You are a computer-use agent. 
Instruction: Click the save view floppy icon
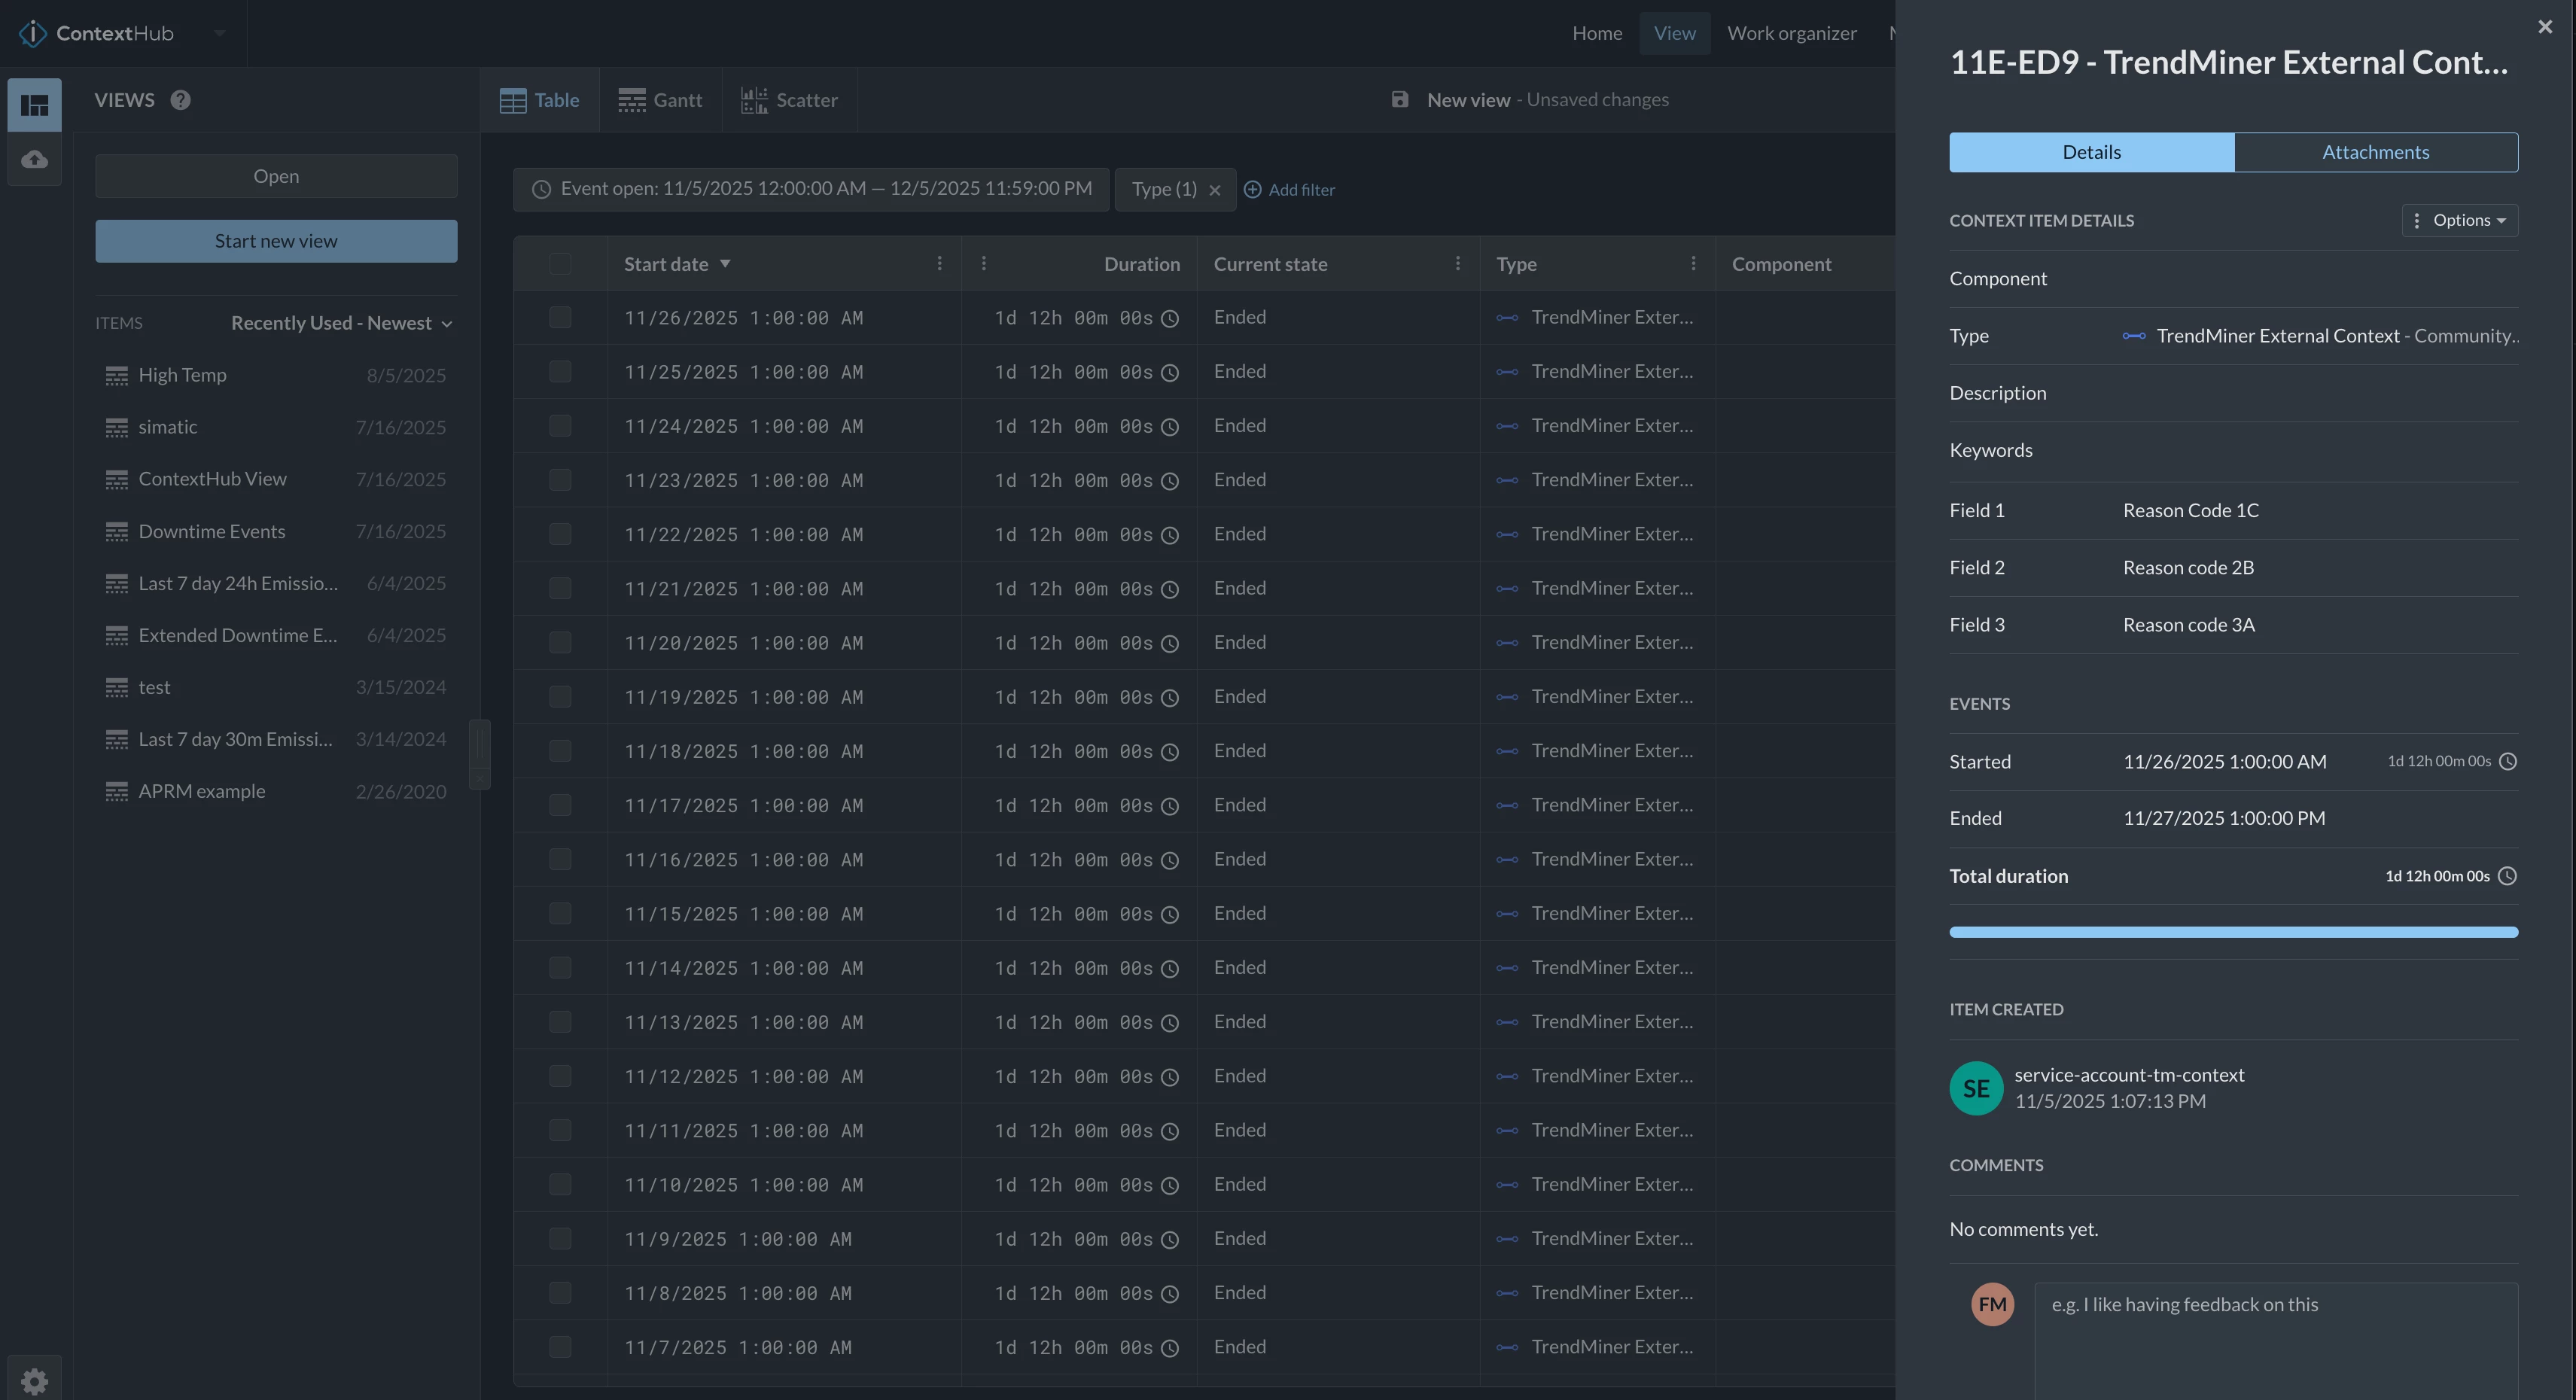(1399, 100)
